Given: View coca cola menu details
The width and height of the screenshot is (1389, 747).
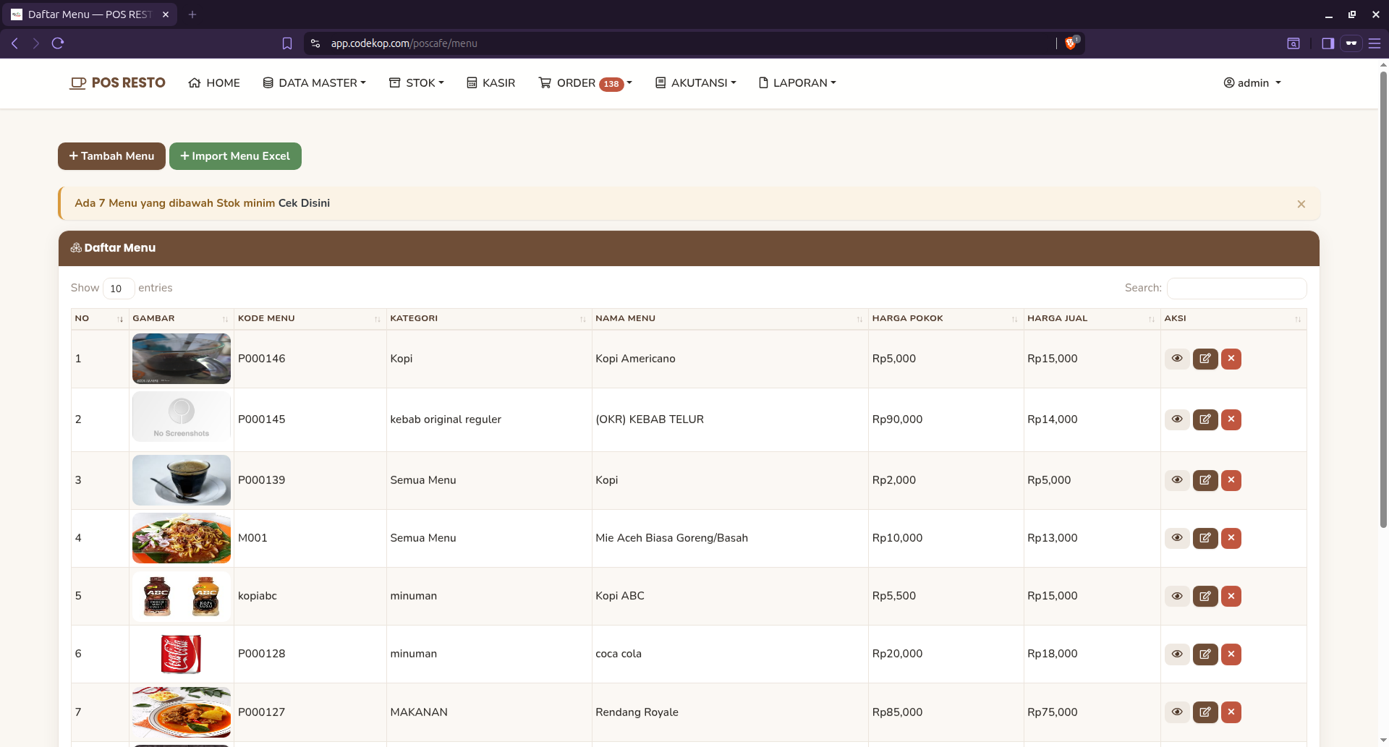Looking at the screenshot, I should (1177, 654).
